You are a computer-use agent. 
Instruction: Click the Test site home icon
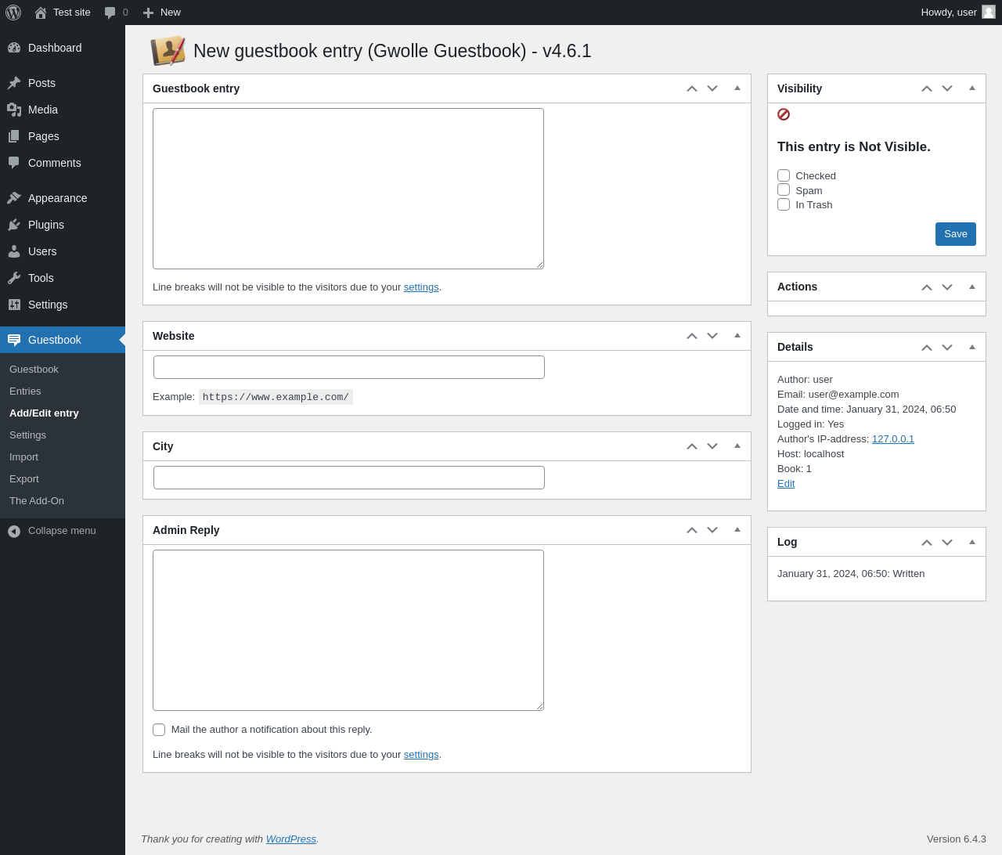point(41,13)
